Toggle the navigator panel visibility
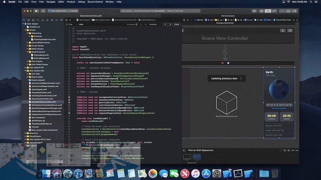Image resolution: width=321 pixels, height=180 pixels. click(x=282, y=11)
